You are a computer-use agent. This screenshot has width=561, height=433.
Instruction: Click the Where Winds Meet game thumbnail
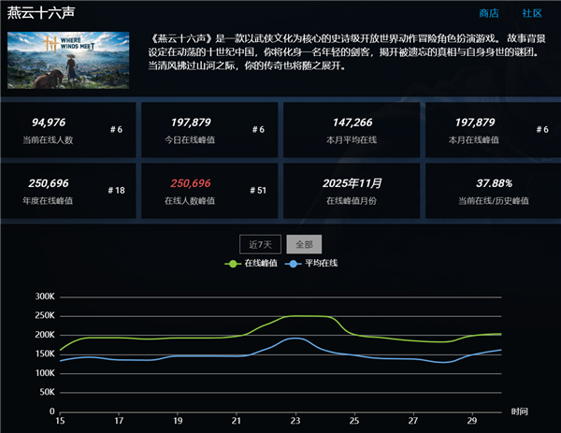pos(68,61)
